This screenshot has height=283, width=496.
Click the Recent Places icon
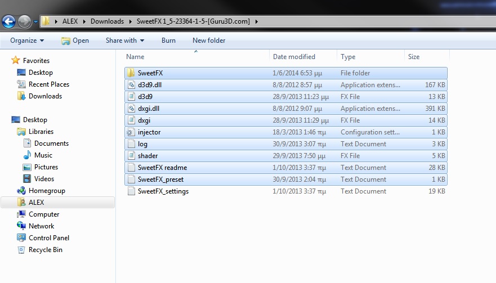21,84
